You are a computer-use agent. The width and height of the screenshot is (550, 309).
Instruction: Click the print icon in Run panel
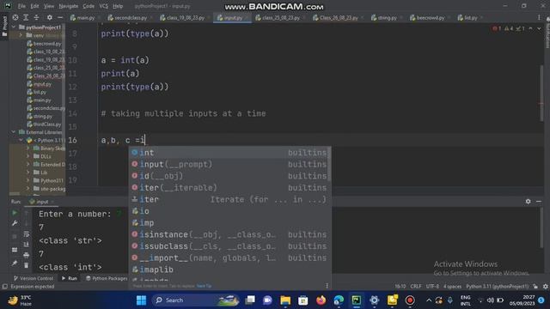click(x=27, y=255)
